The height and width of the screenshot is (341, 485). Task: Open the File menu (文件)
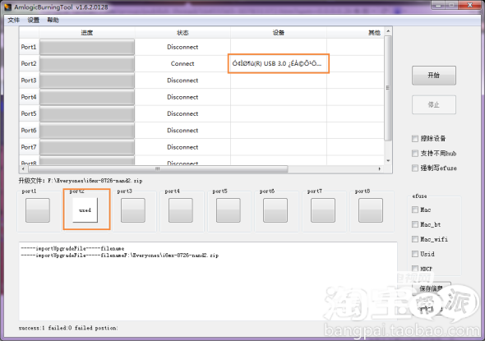(x=14, y=20)
